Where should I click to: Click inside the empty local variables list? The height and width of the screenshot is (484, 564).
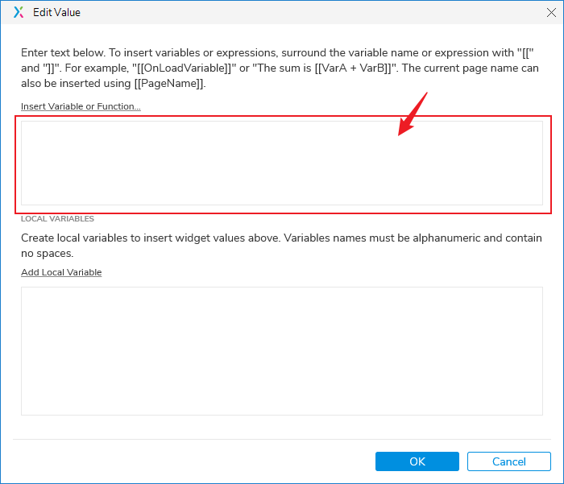pos(281,350)
